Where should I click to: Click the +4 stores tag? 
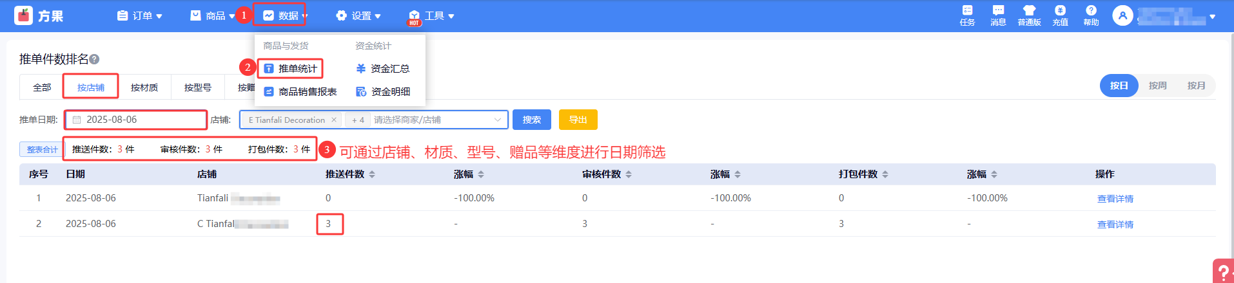click(x=358, y=120)
